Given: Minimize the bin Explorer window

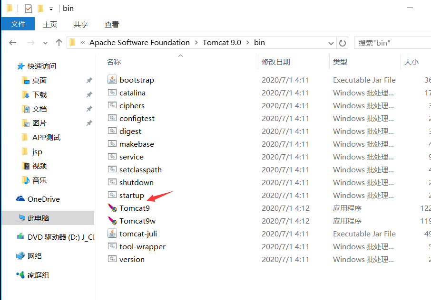Looking at the screenshot, I should click(x=410, y=8).
